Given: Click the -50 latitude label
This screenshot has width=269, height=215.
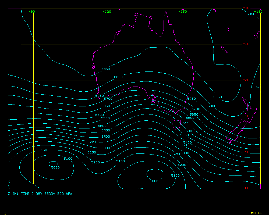Looking at the screenshot, I should (x=246, y=152).
